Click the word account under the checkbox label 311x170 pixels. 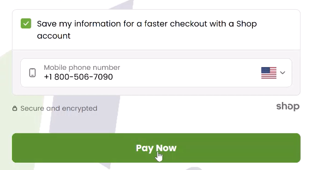(54, 36)
